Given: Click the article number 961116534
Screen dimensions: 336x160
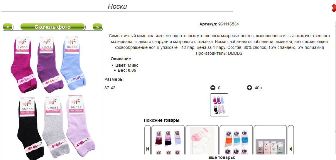Looking at the screenshot, I should tap(228, 24).
